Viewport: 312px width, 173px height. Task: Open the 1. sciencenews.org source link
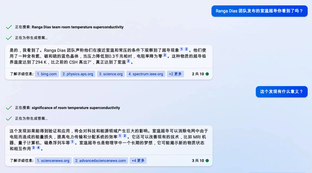tap(53, 161)
